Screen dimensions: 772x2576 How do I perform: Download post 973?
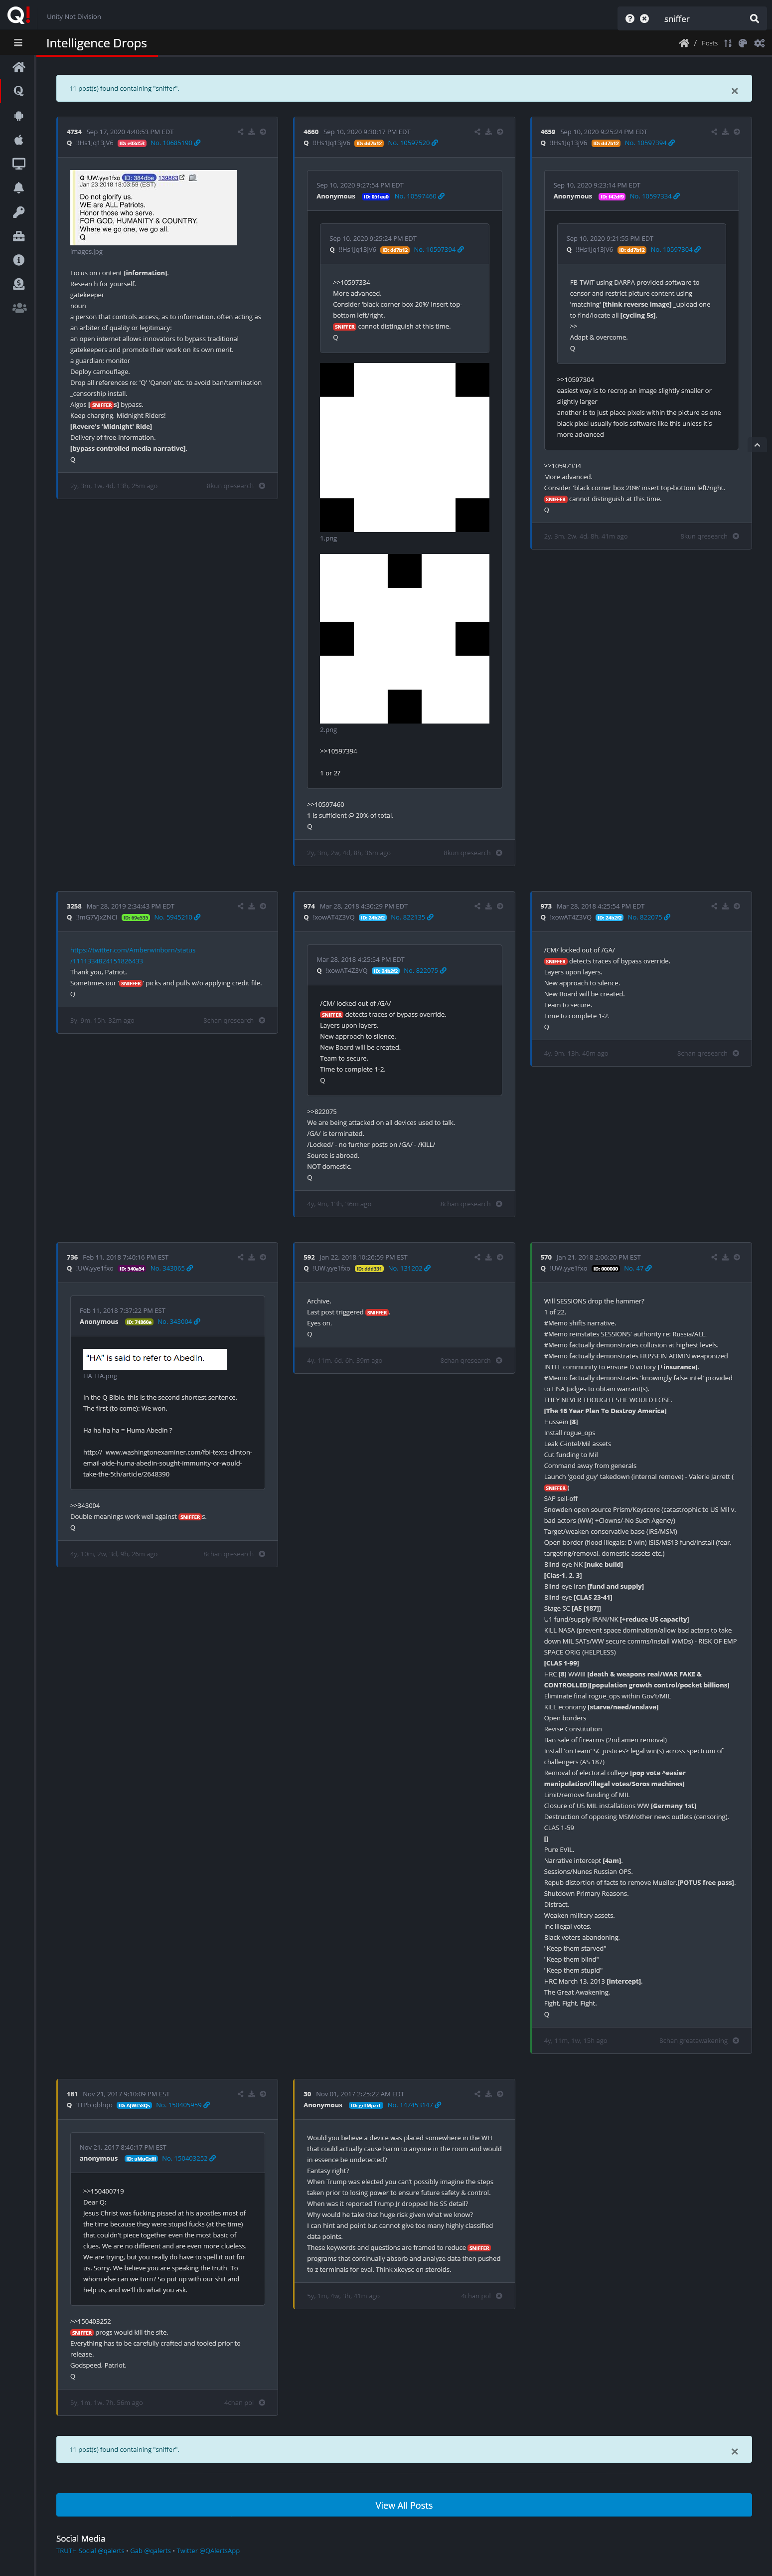[x=725, y=906]
